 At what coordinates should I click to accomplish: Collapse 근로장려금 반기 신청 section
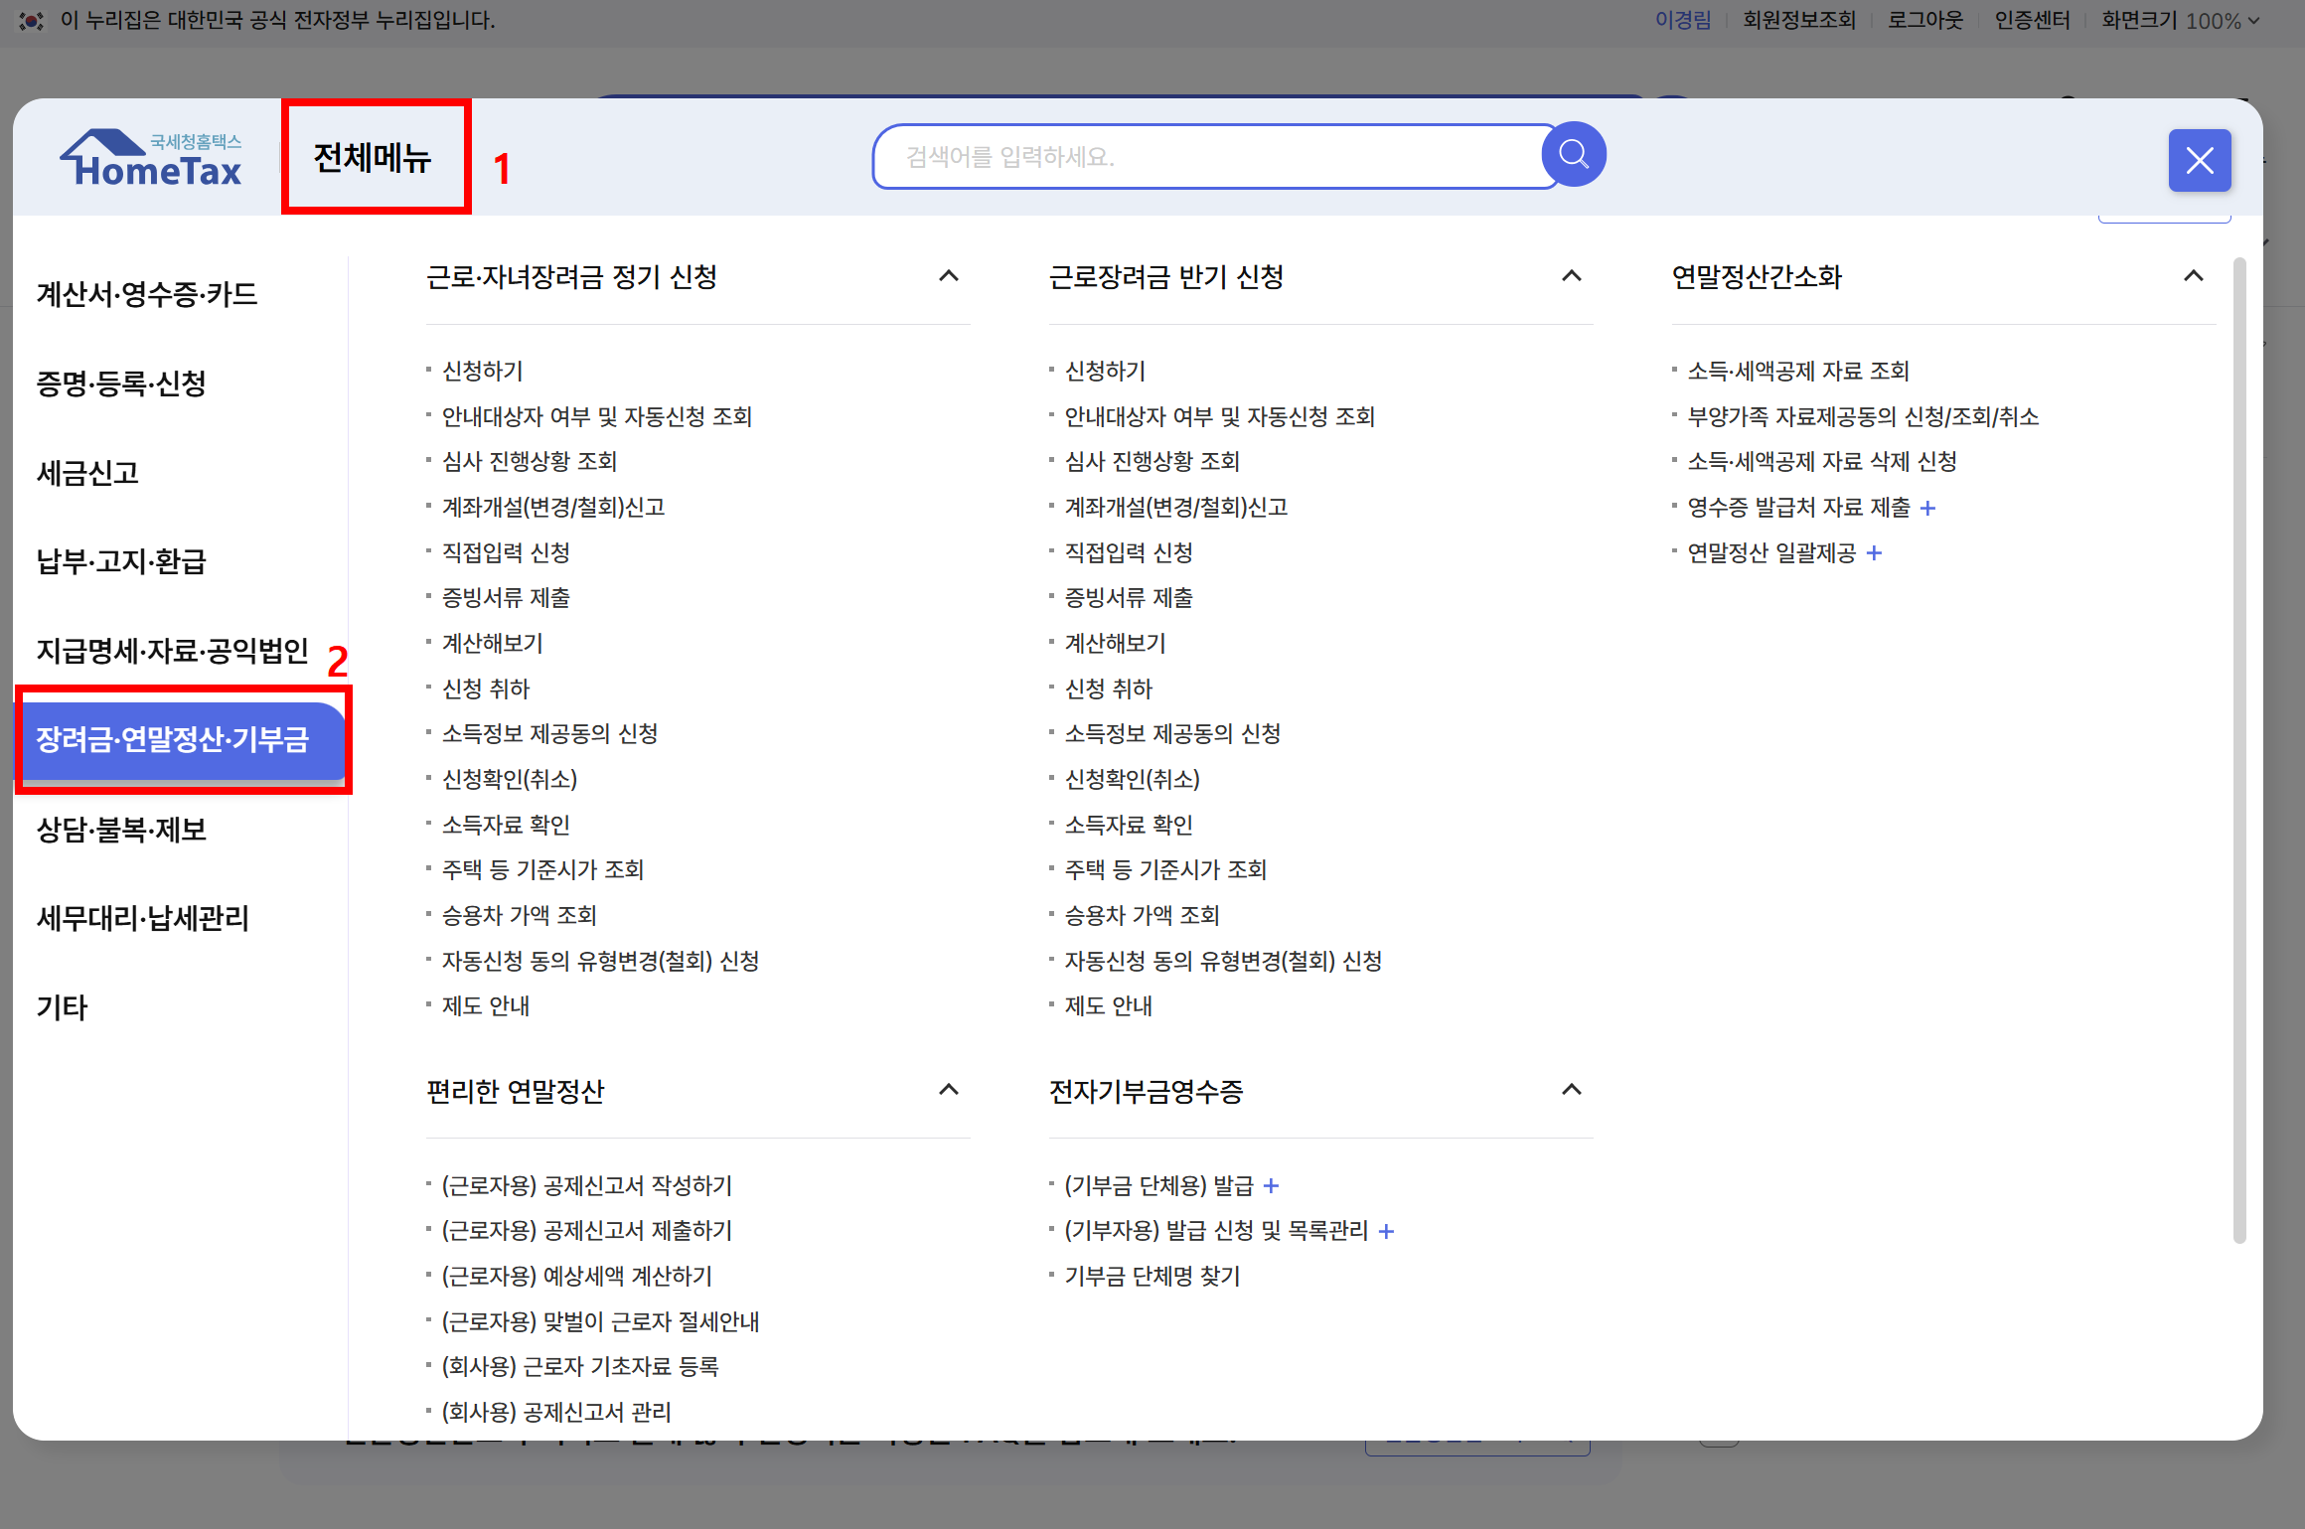point(1571,276)
